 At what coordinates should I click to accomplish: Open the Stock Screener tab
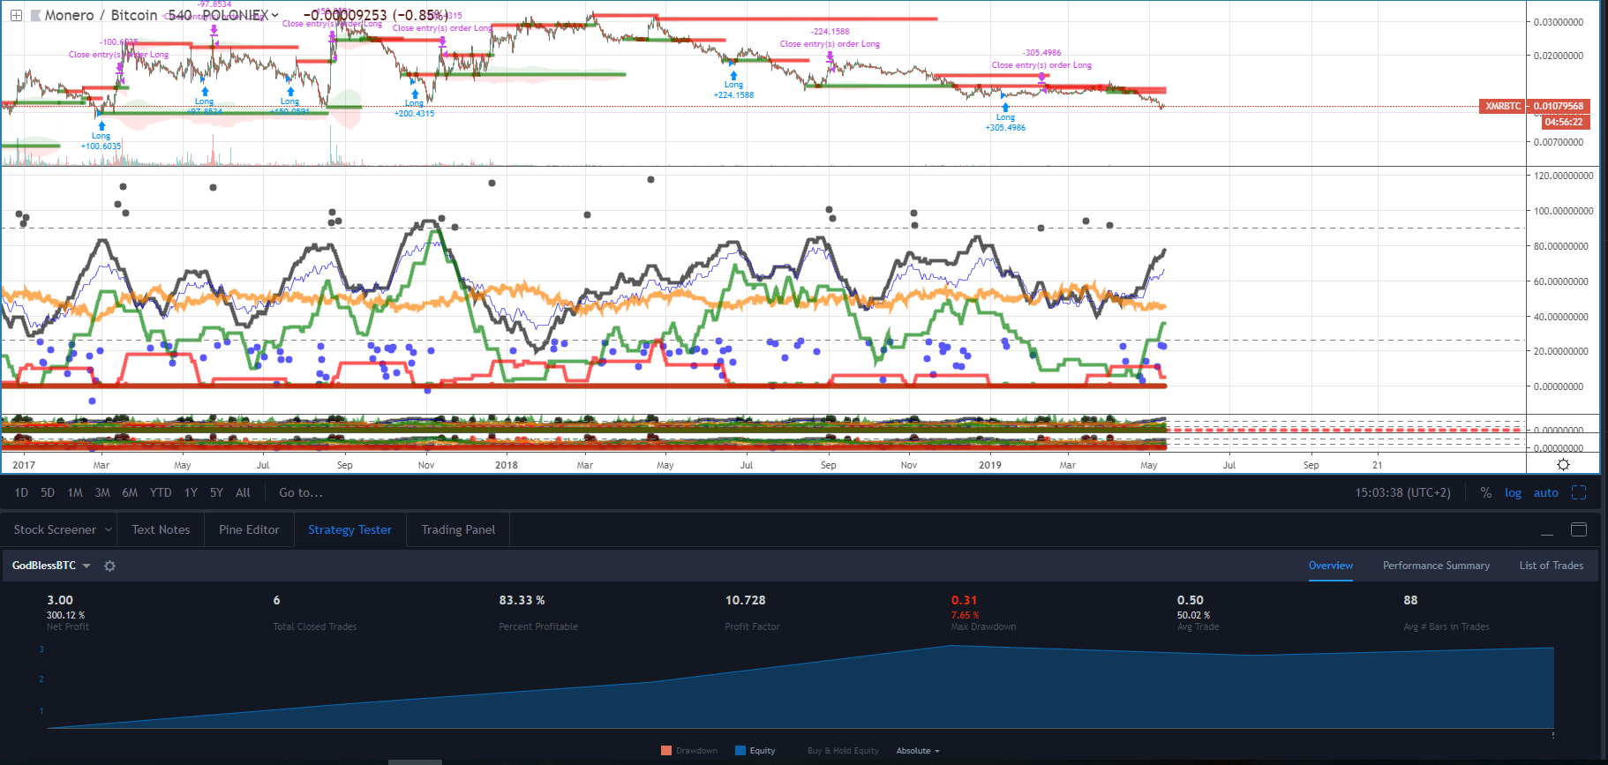(x=55, y=529)
